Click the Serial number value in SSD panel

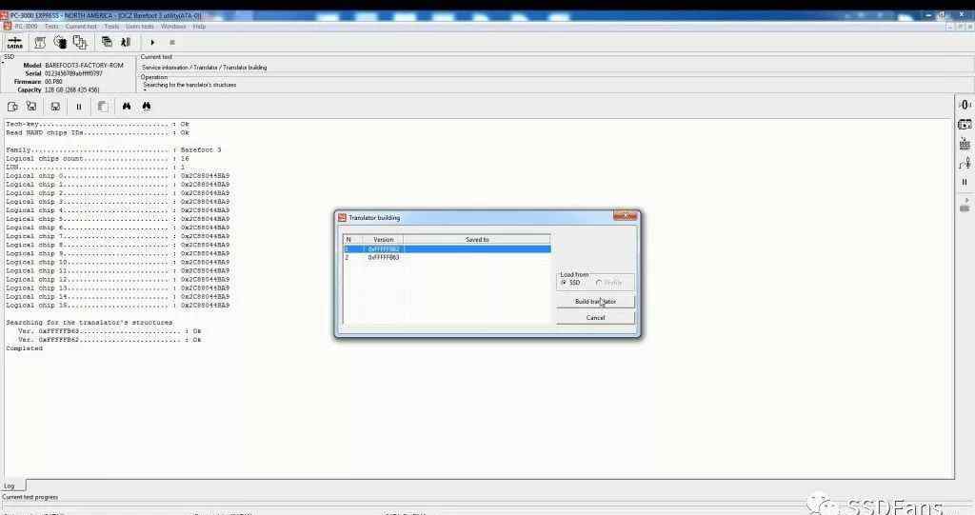point(73,73)
